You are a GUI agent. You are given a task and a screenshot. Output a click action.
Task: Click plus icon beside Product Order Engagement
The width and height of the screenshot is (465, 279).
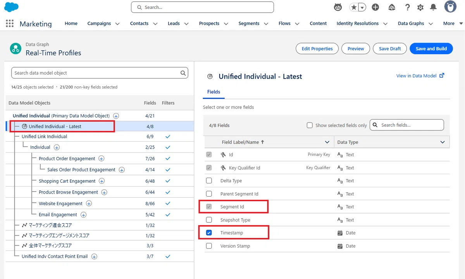click(x=102, y=158)
